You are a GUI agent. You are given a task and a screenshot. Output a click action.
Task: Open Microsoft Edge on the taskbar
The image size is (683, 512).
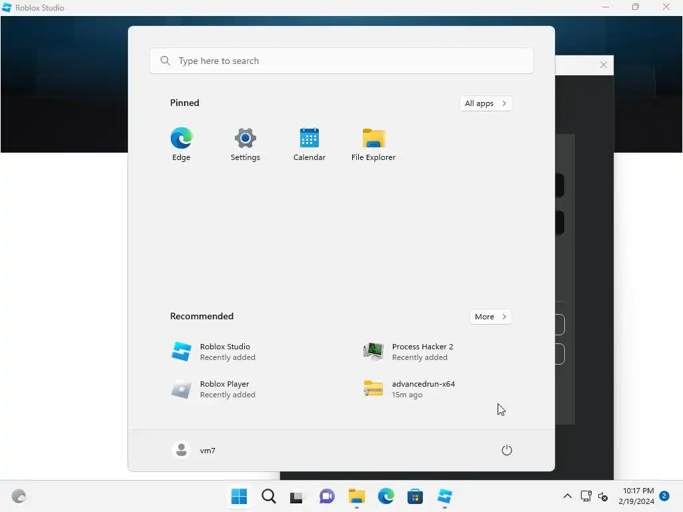pos(386,496)
